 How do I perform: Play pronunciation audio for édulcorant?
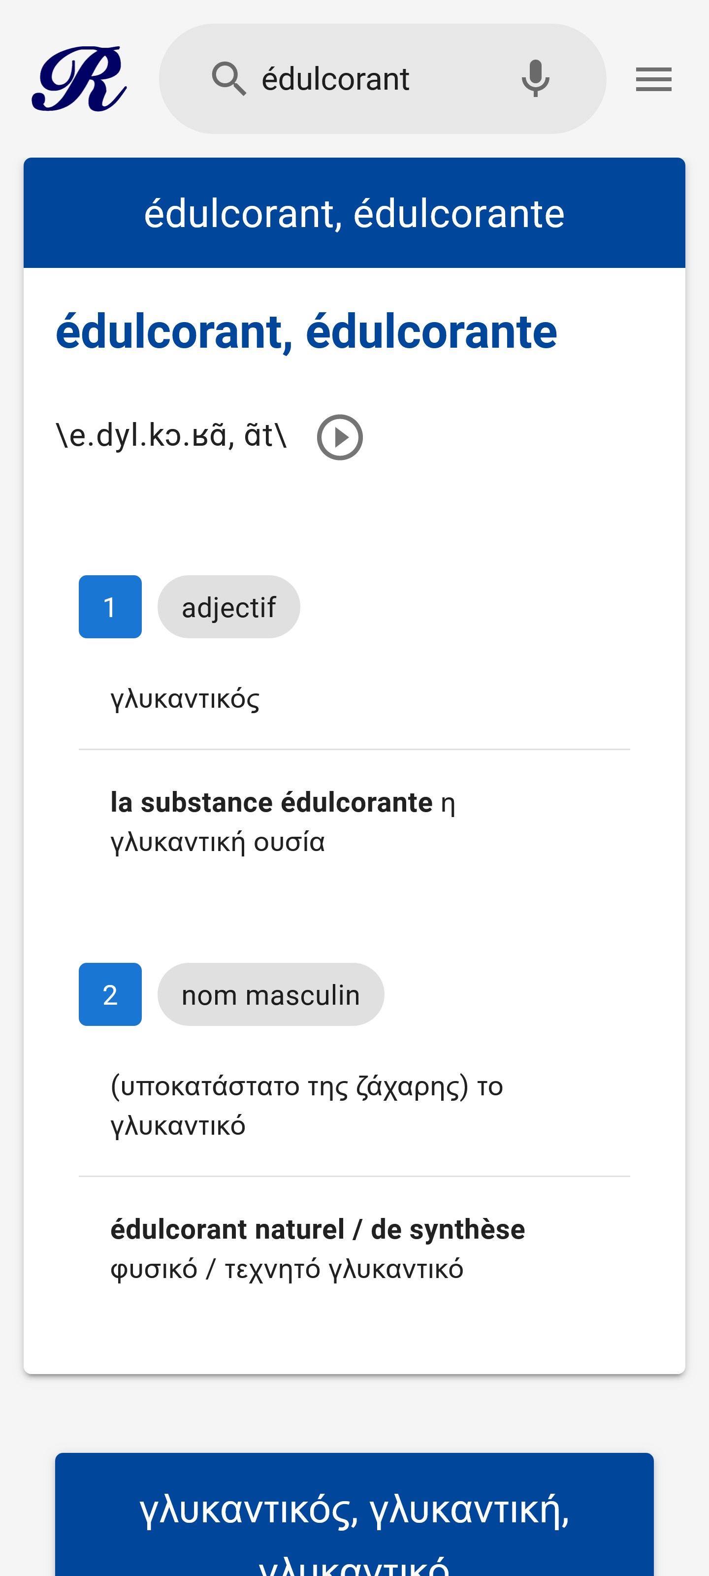coord(340,437)
